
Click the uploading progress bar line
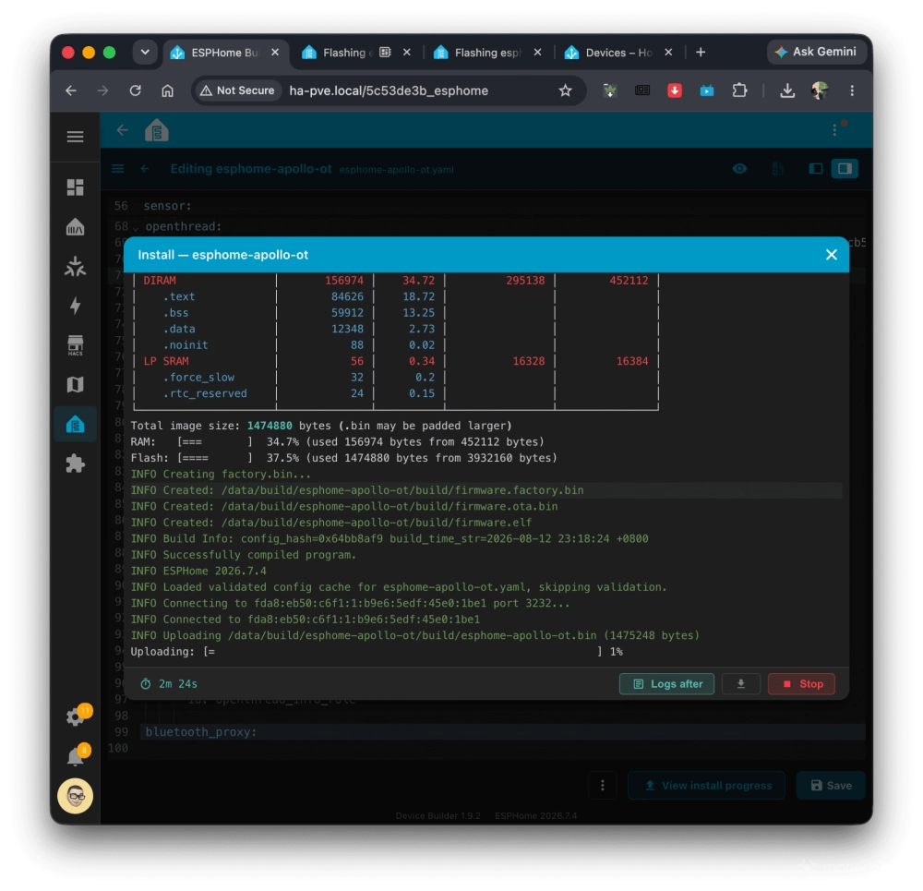click(377, 651)
